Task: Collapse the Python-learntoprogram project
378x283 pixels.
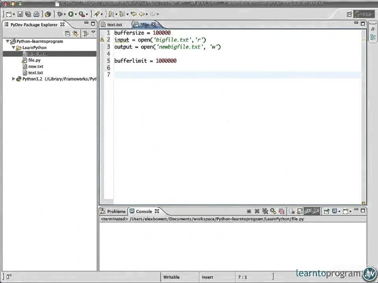Action: coord(7,41)
